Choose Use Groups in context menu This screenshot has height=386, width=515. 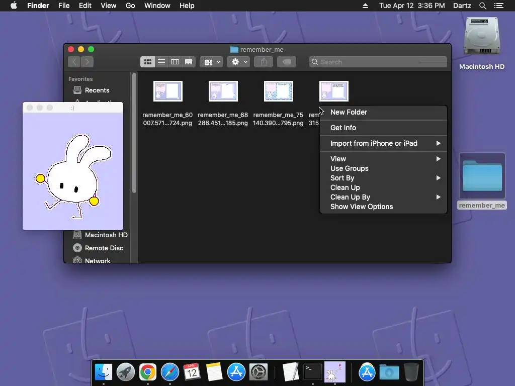click(x=383, y=168)
